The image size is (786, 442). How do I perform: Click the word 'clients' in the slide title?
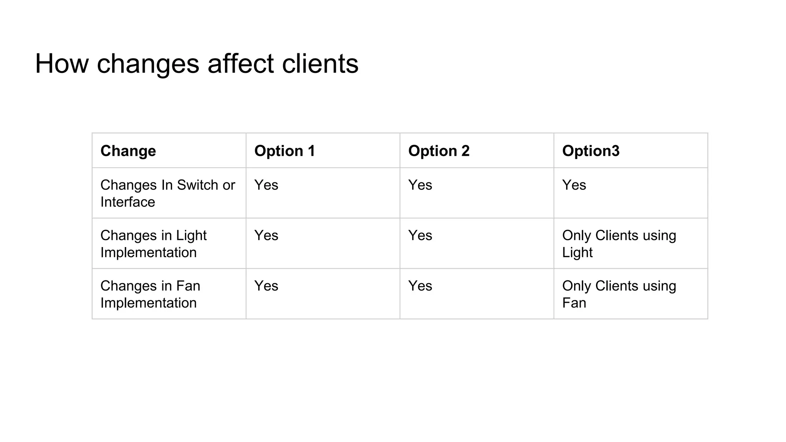point(320,64)
